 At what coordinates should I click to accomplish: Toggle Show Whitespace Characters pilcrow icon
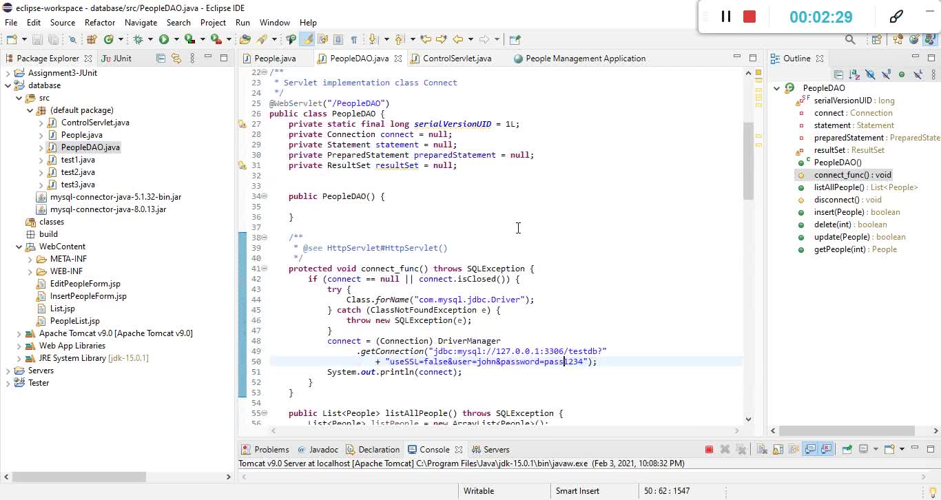point(353,39)
